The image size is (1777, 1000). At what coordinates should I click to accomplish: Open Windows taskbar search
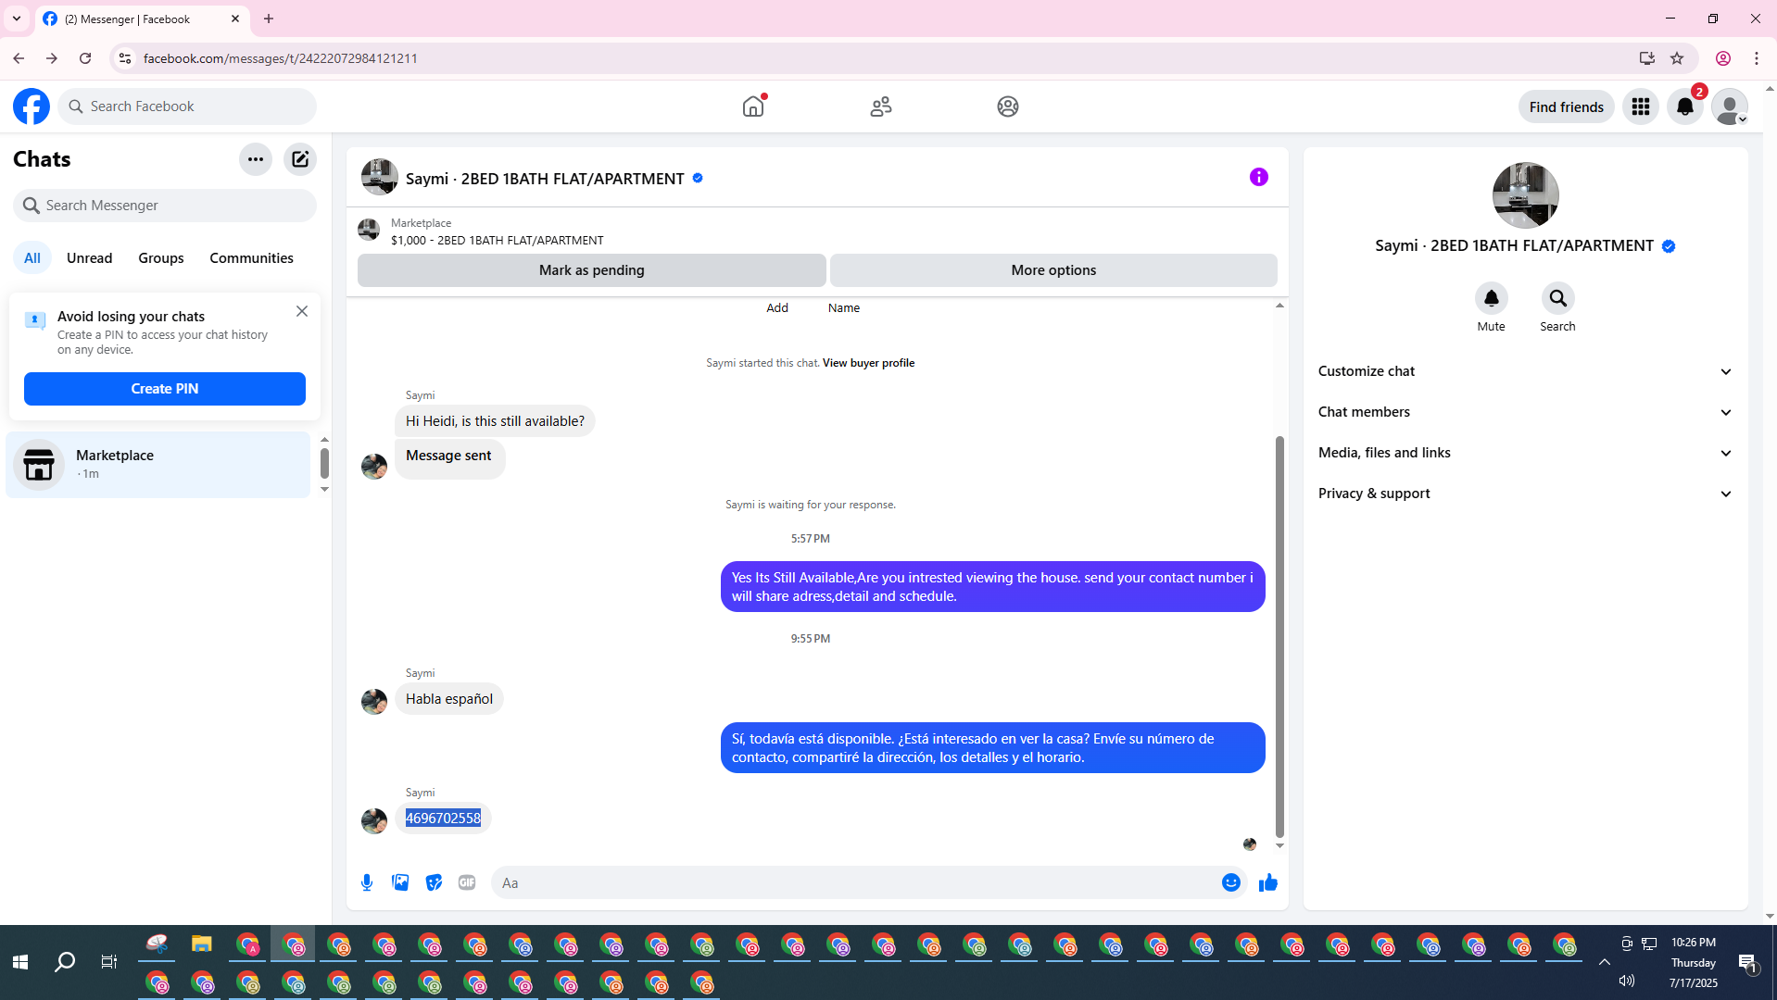click(65, 963)
